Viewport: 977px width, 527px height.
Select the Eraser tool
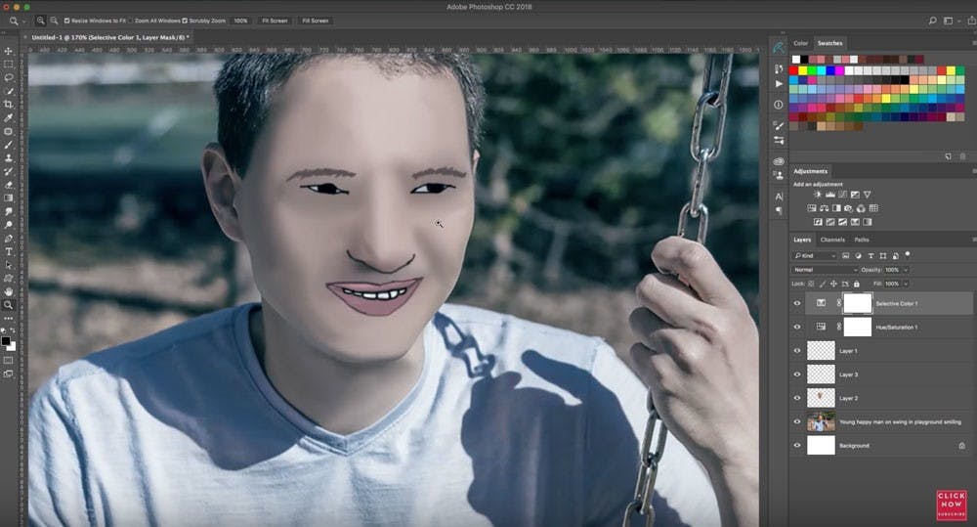(8, 185)
